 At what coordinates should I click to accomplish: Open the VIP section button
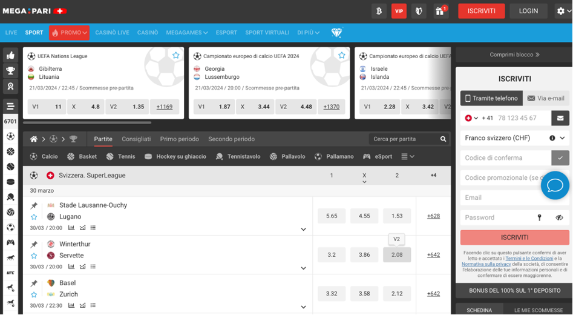(399, 12)
